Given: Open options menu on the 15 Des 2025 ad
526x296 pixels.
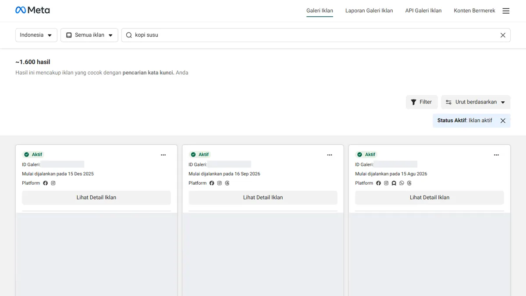Looking at the screenshot, I should tap(163, 155).
